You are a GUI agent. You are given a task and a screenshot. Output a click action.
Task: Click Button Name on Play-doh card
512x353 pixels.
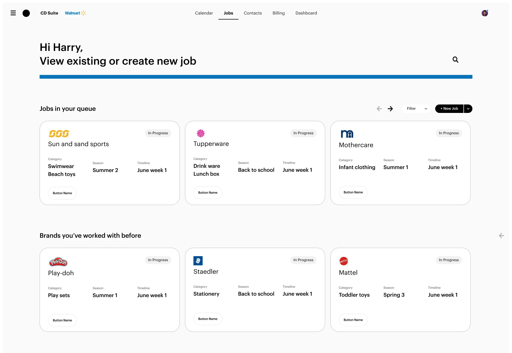point(62,320)
